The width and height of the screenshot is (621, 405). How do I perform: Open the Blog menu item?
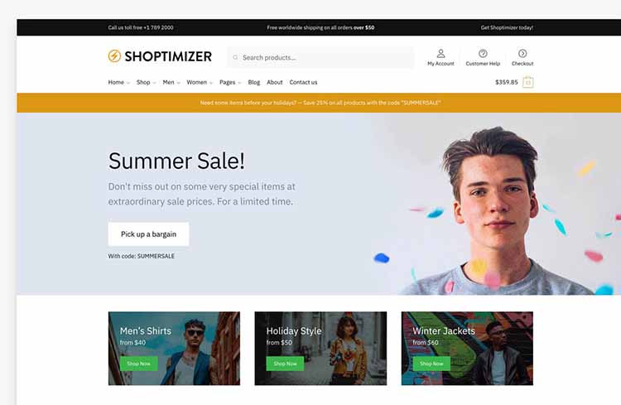pyautogui.click(x=254, y=83)
